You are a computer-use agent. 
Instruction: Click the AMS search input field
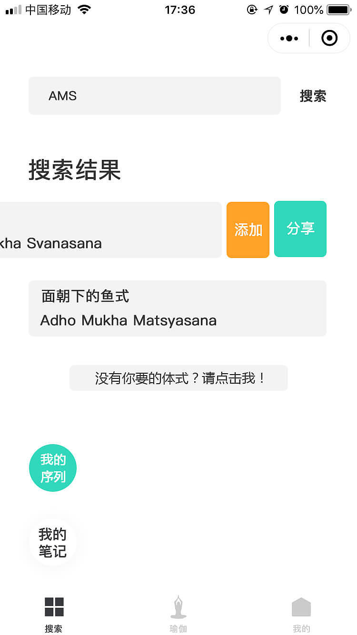pyautogui.click(x=154, y=96)
